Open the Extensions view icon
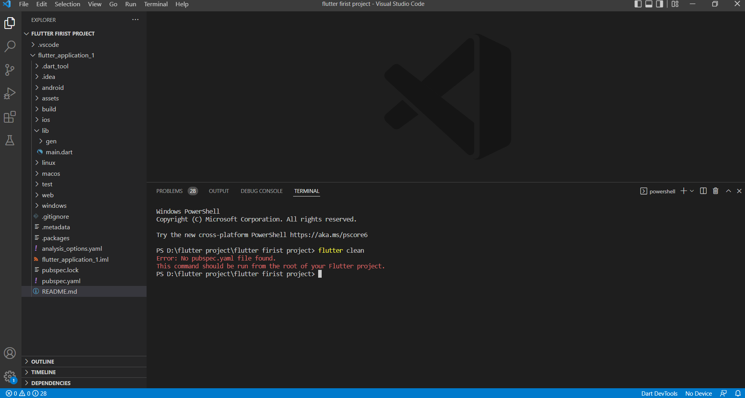The height and width of the screenshot is (398, 745). coord(10,117)
